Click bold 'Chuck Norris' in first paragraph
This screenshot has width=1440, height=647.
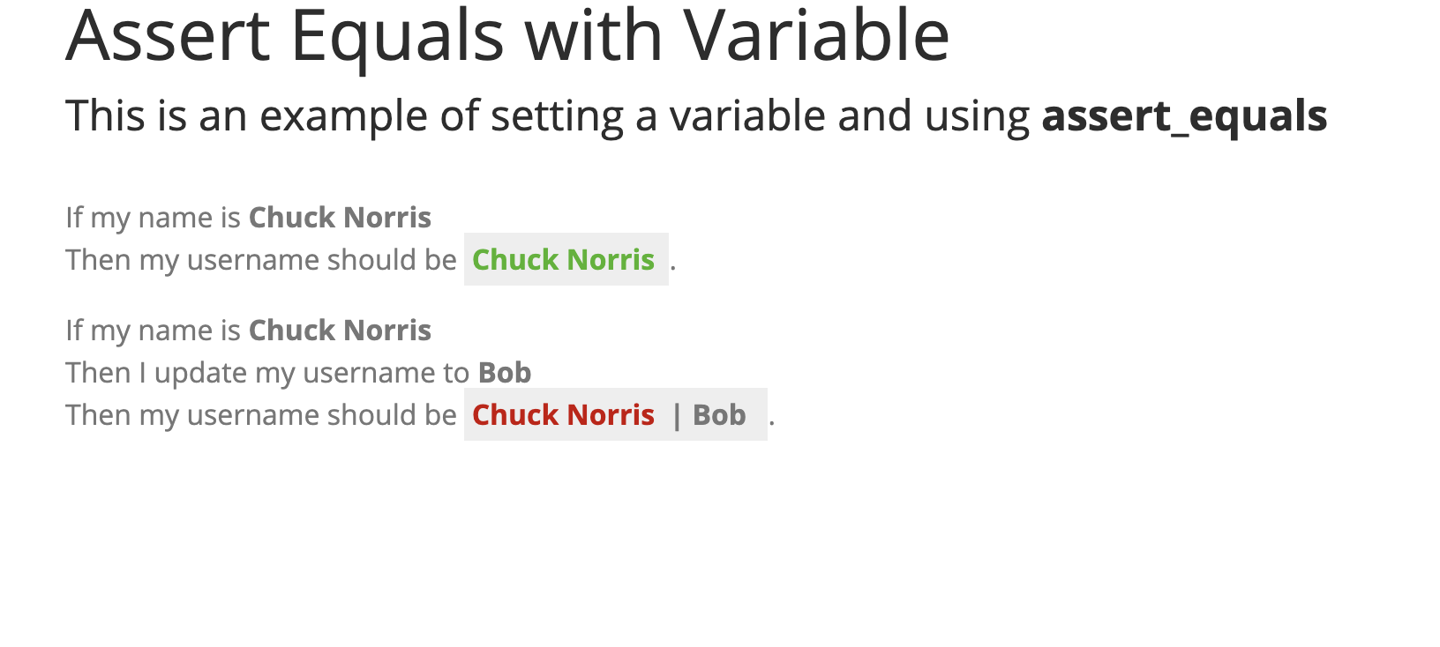click(x=340, y=218)
